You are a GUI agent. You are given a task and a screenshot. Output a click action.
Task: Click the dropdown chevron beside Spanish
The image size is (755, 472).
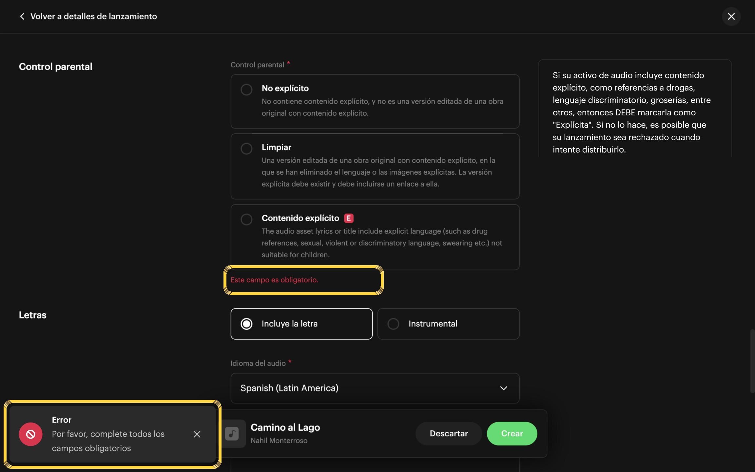coord(504,388)
